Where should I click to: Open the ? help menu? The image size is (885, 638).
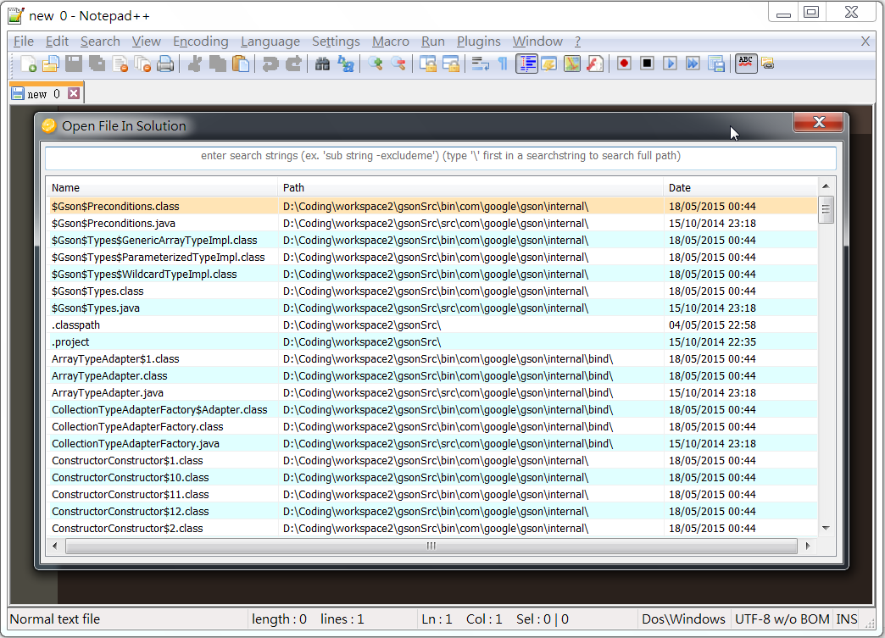click(x=577, y=42)
